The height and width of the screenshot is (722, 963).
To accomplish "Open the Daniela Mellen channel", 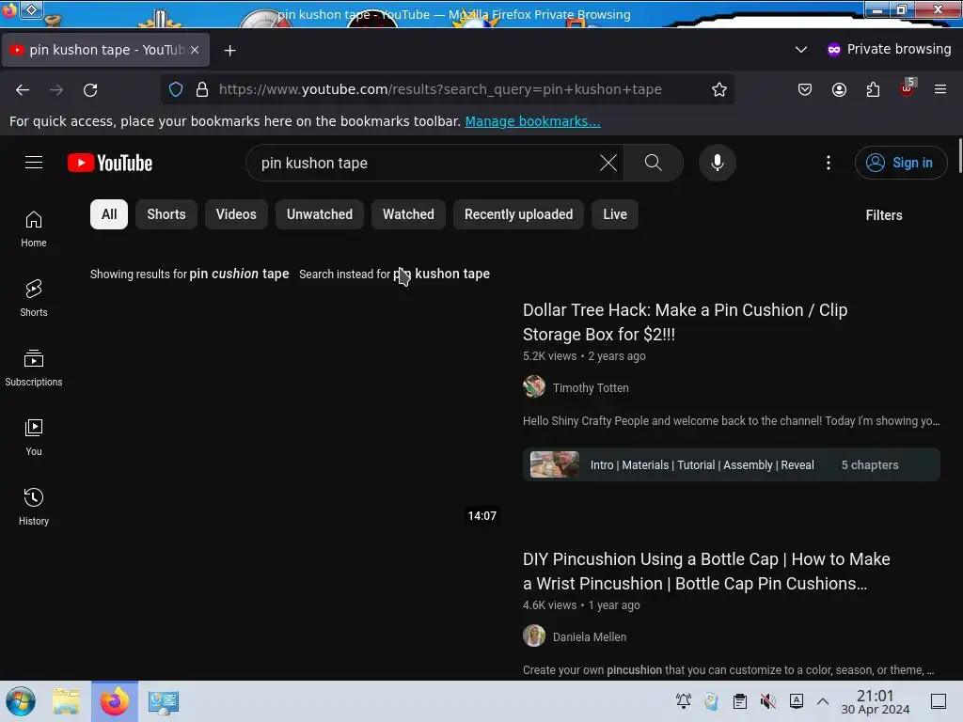I will [589, 637].
